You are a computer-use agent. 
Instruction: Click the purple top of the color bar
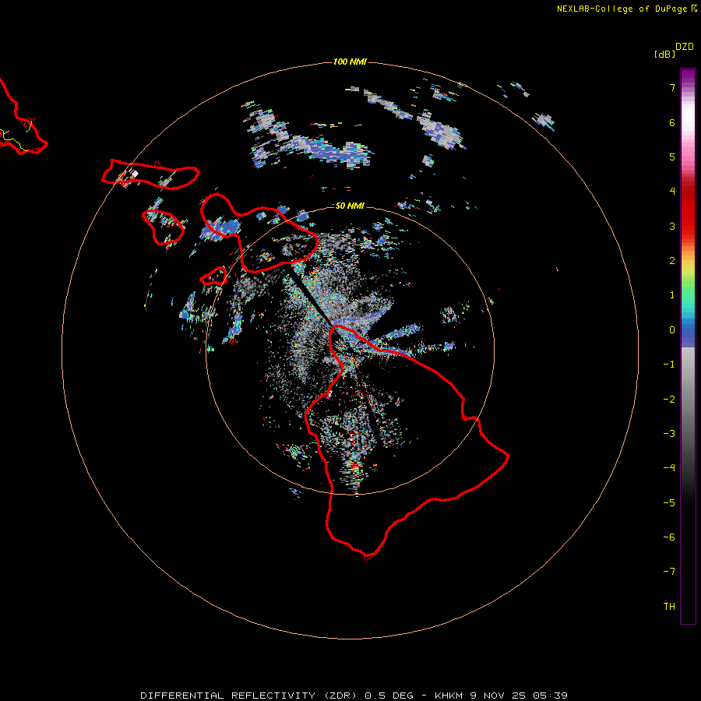[x=688, y=75]
